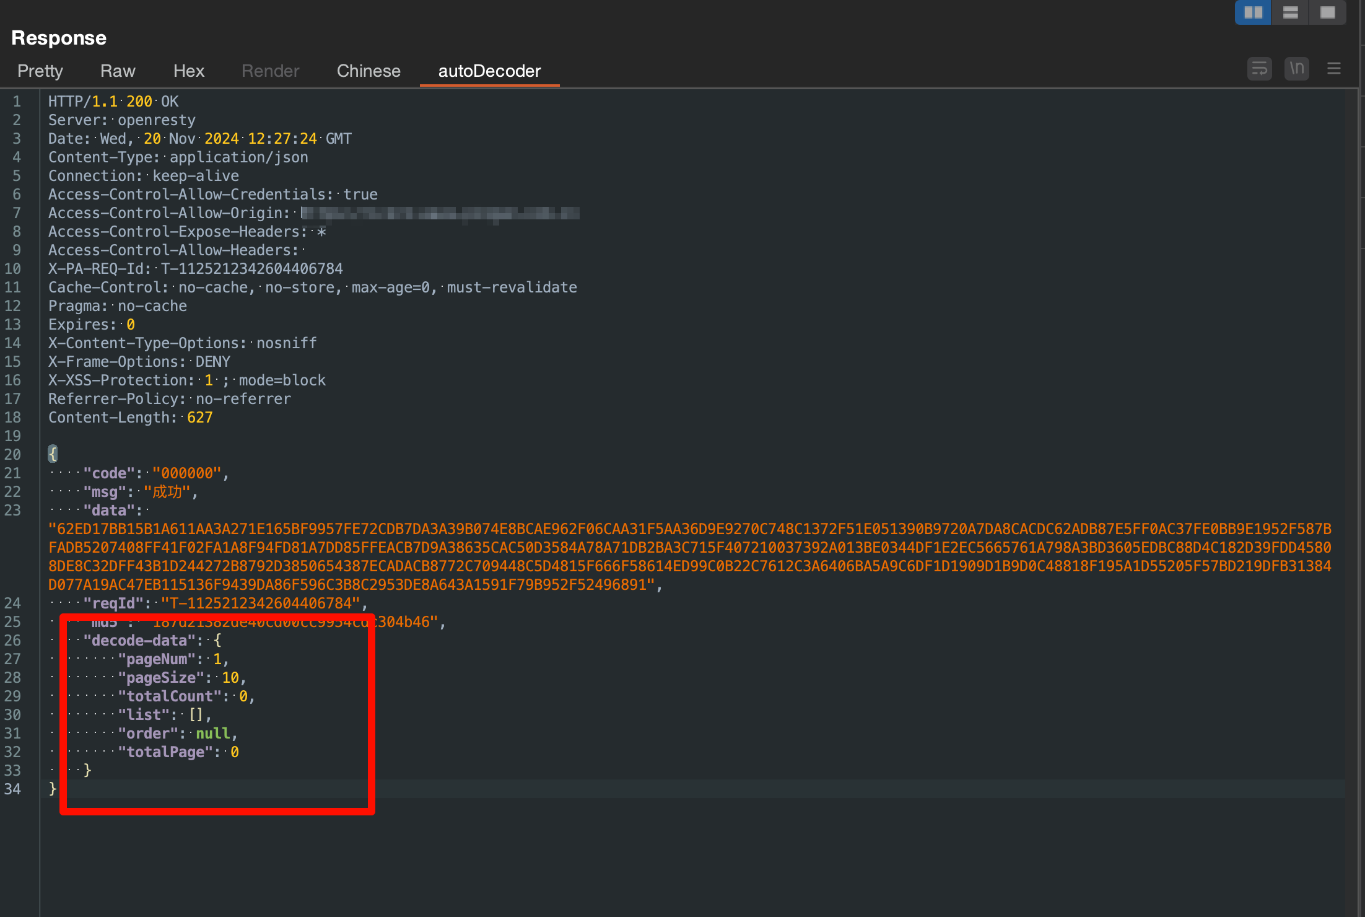Open the response viewer options menu
The width and height of the screenshot is (1365, 917).
point(1334,68)
